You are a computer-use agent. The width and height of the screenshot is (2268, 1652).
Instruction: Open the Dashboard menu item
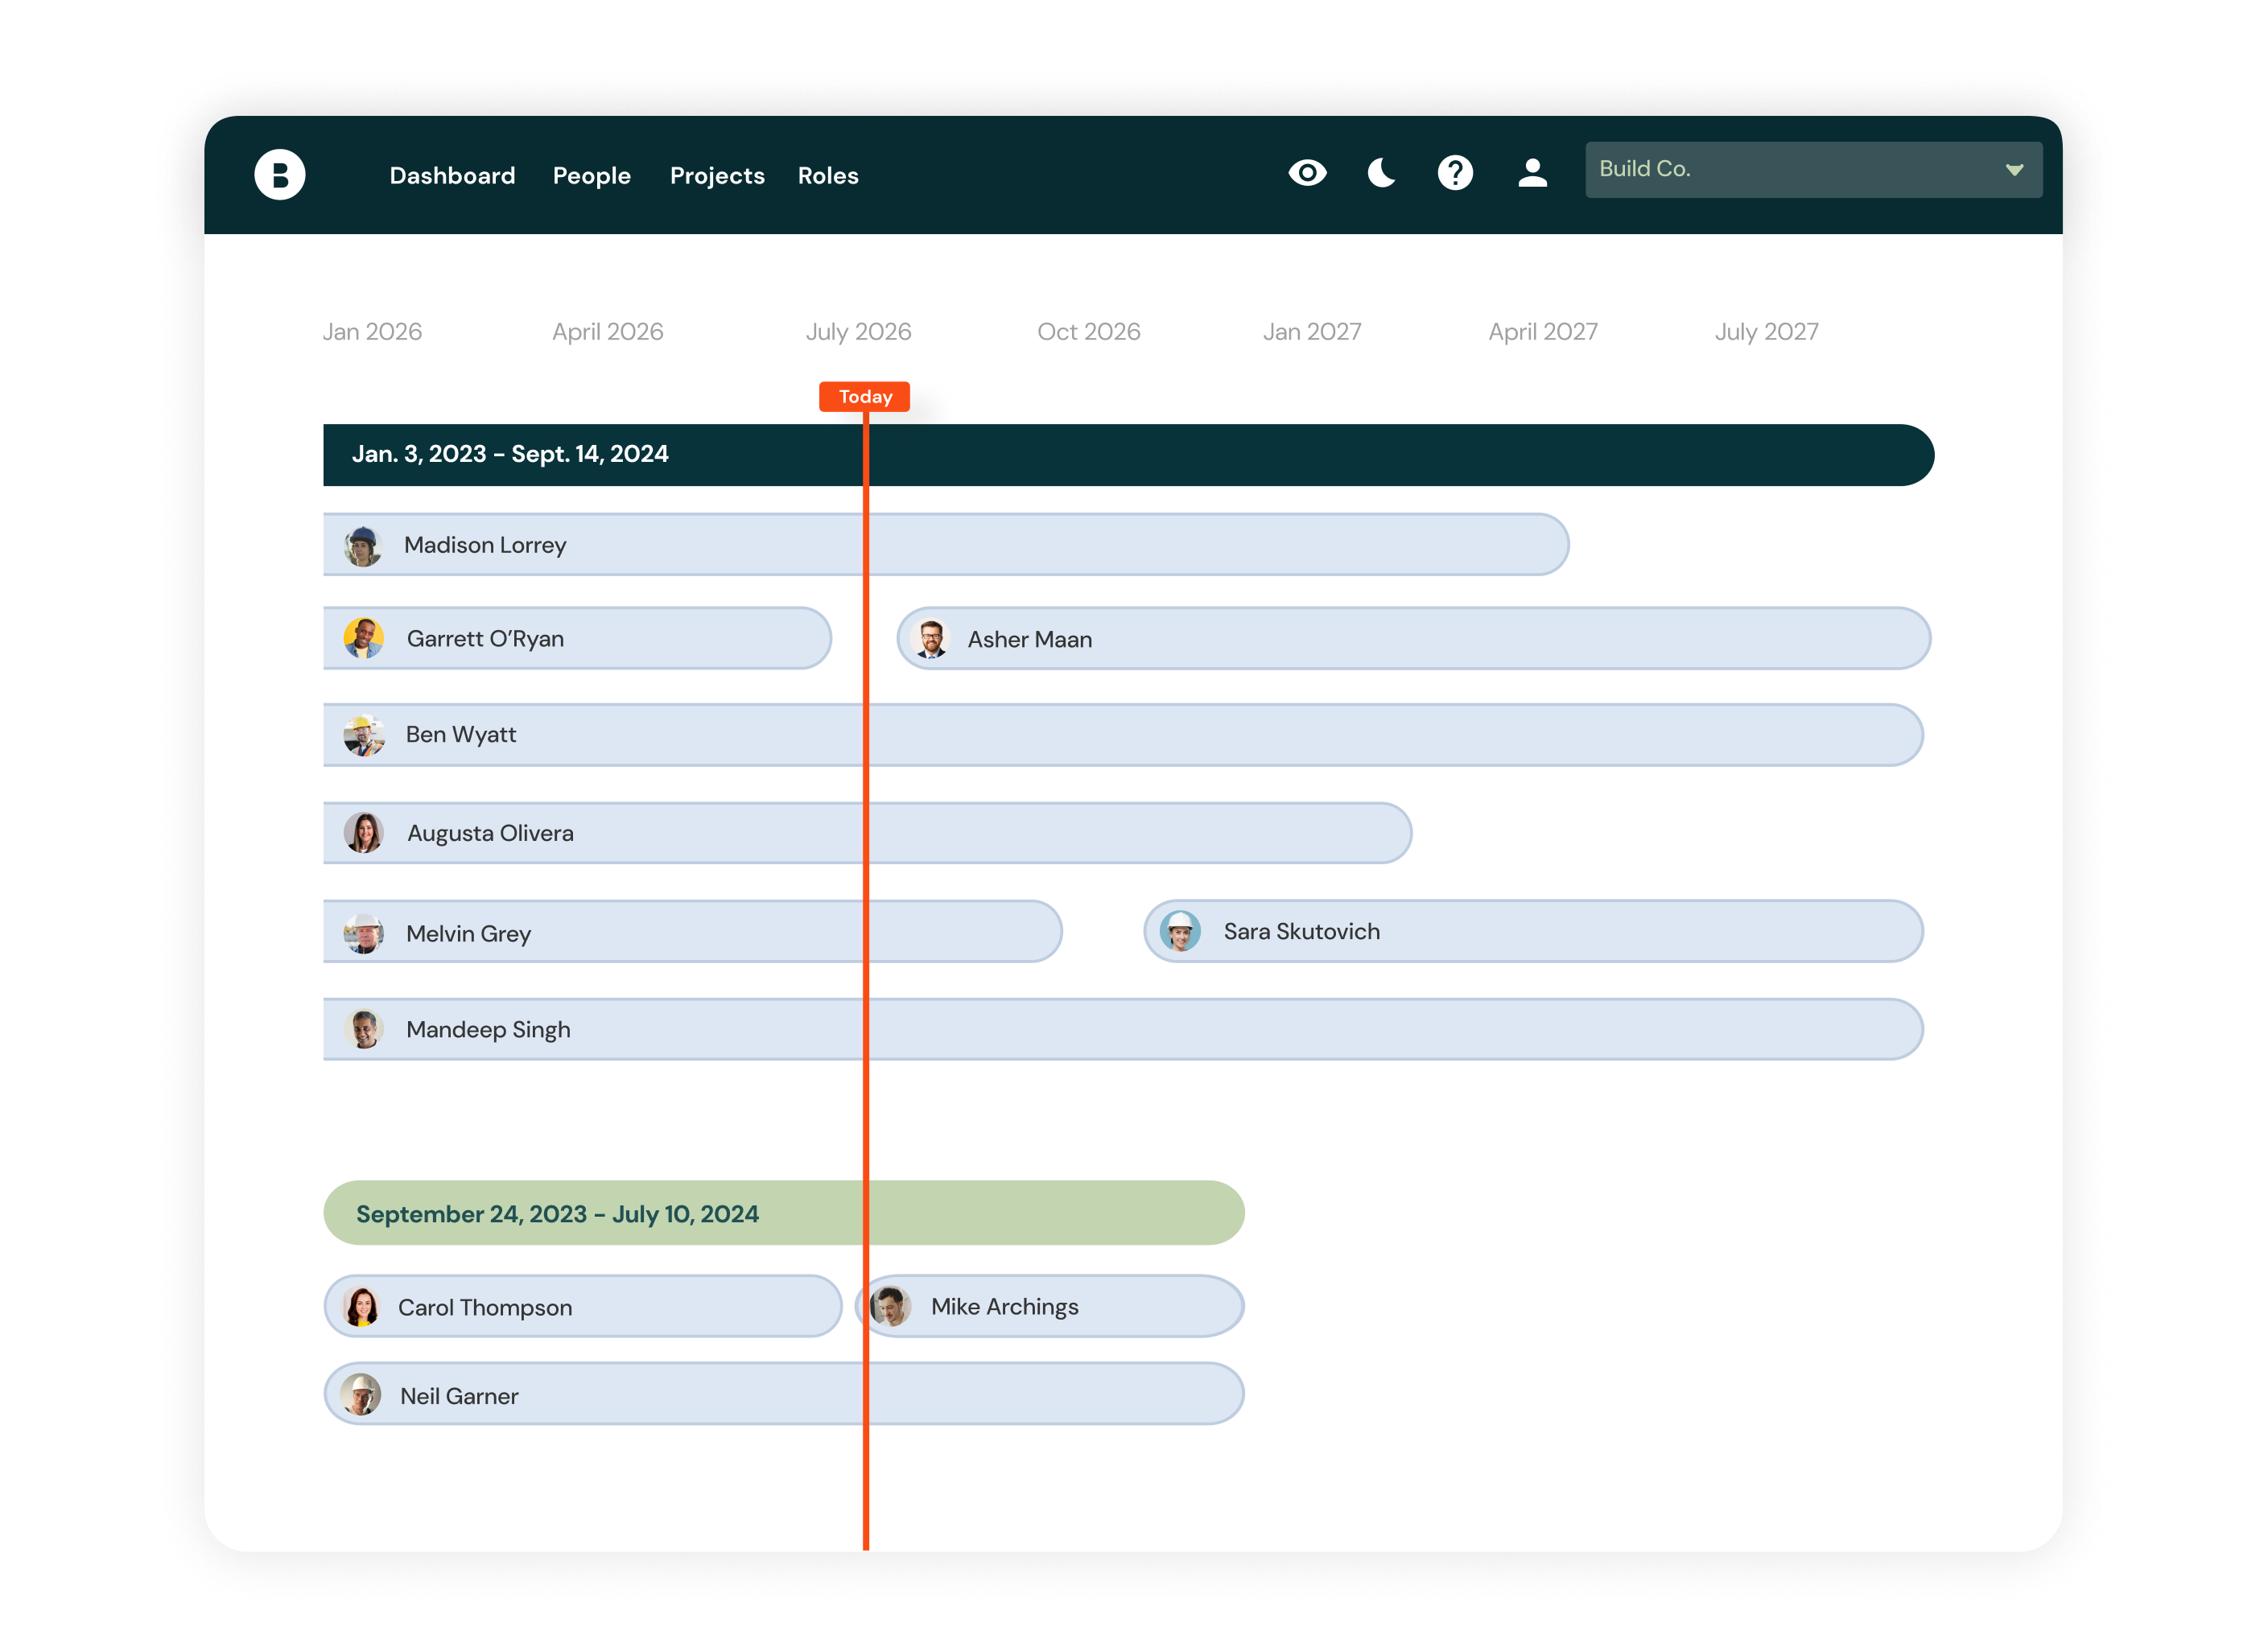[452, 176]
